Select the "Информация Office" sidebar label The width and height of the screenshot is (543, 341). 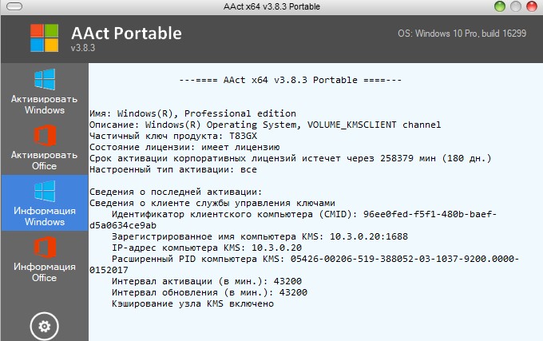click(x=44, y=272)
